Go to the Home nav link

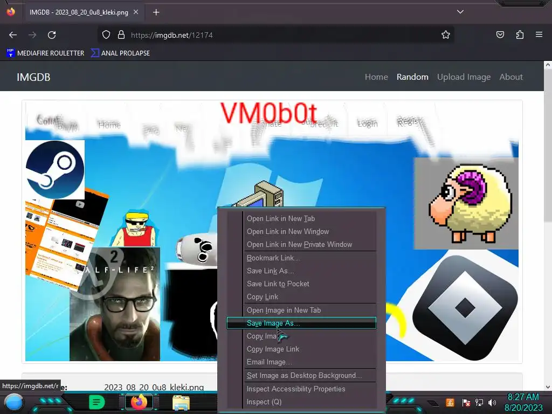tap(376, 77)
